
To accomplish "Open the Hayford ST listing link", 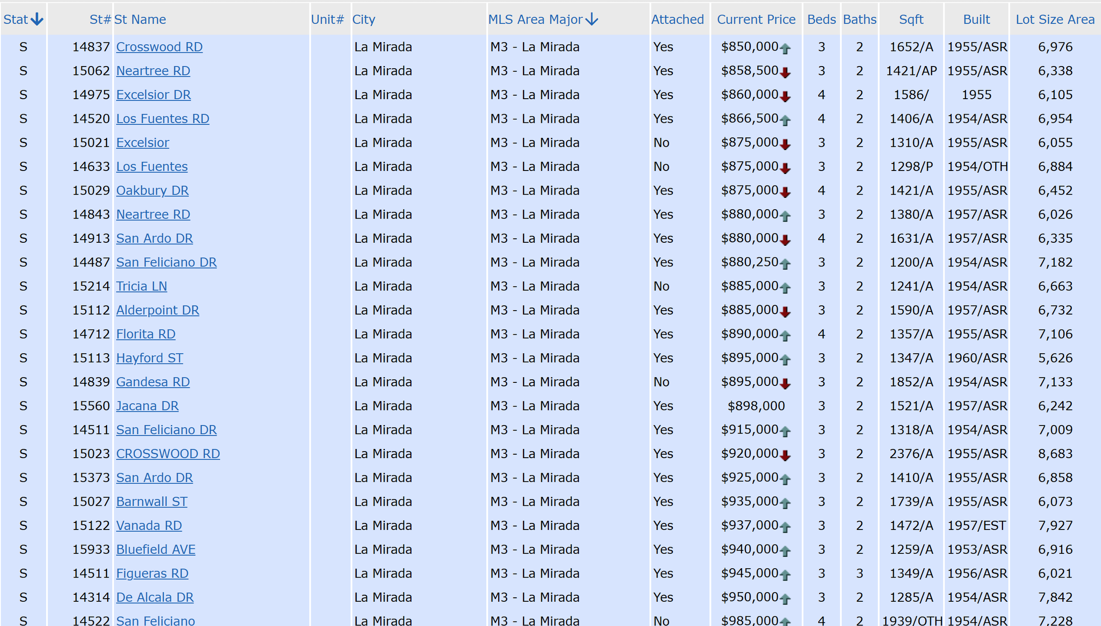I will (x=149, y=358).
